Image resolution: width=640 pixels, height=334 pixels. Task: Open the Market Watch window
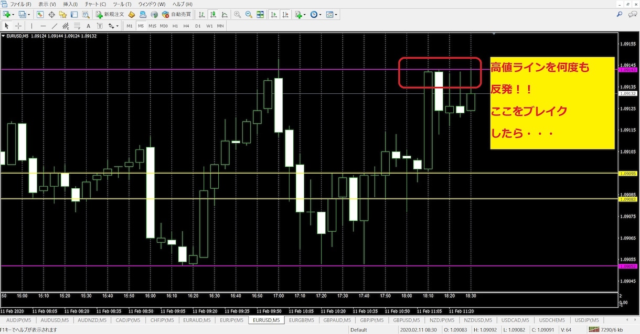40,15
